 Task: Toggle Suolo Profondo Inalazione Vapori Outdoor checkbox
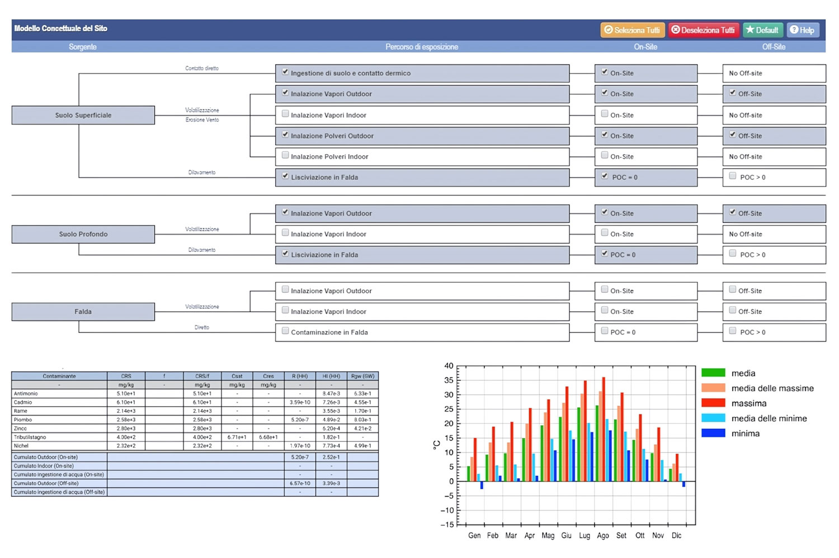pyautogui.click(x=285, y=212)
